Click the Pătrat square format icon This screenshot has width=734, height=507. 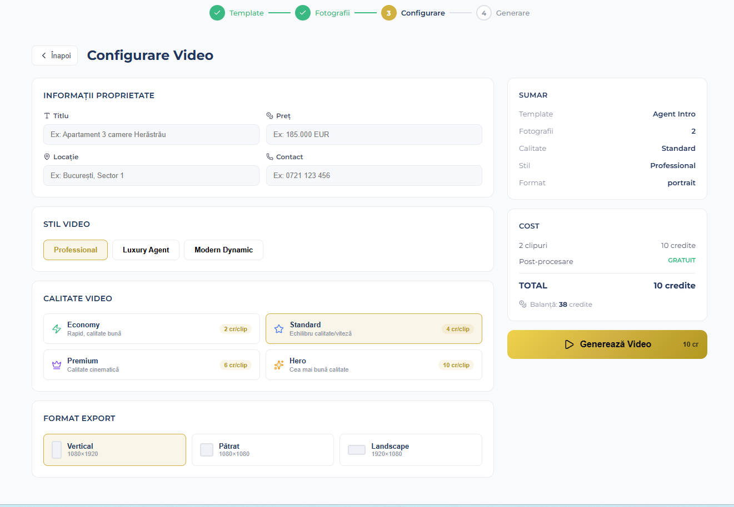pyautogui.click(x=207, y=450)
